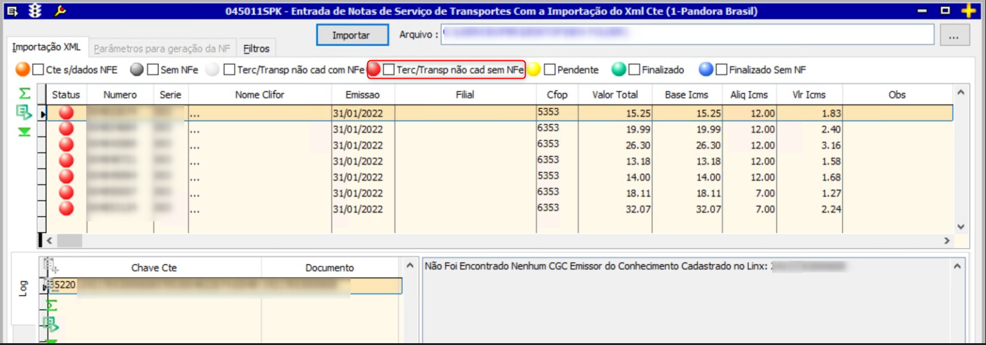Click Cfop cell 5353 in first row
The image size is (986, 345).
(557, 112)
